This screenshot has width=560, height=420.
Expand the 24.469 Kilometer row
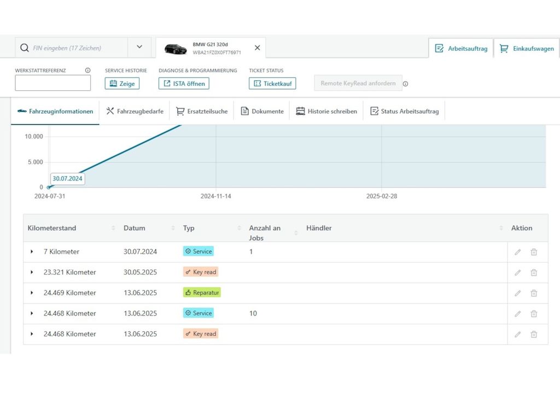click(x=32, y=293)
